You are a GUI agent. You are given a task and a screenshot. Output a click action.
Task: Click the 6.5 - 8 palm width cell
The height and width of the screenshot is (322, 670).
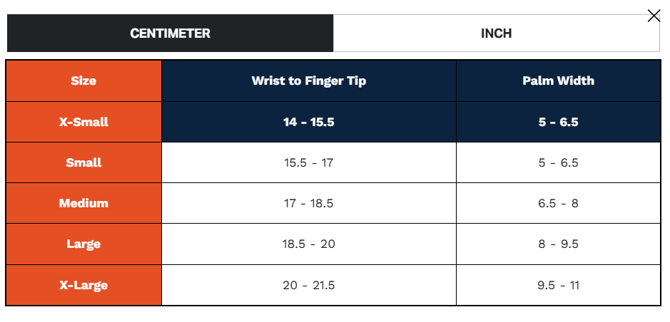click(558, 203)
